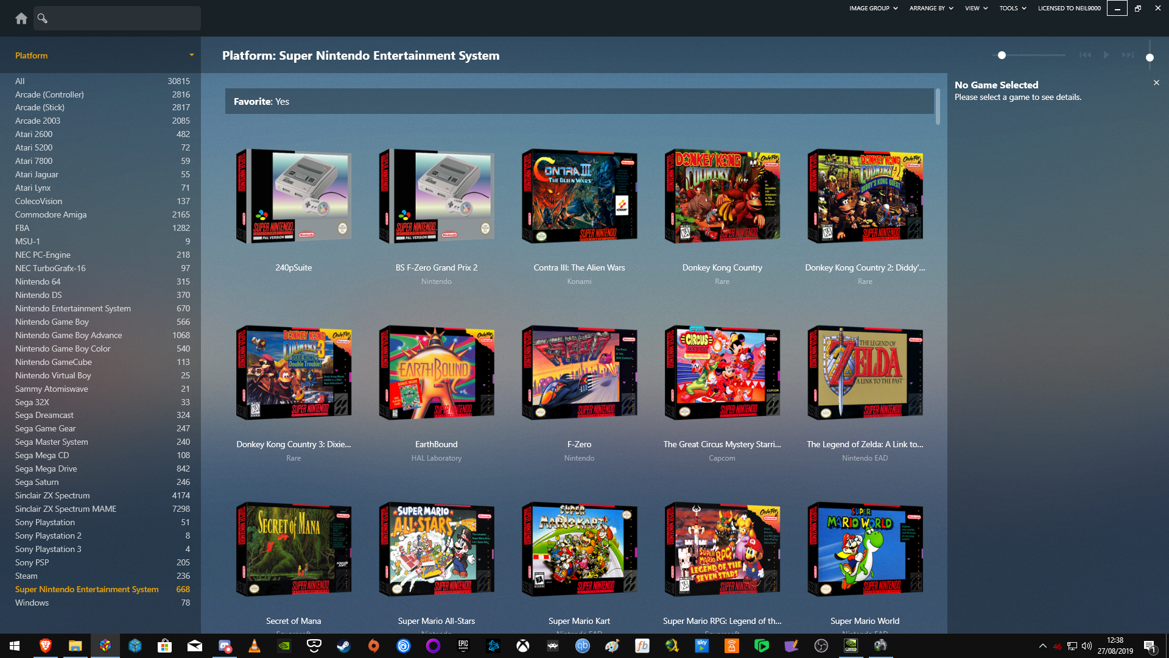Select Super Mario RPG box art
Screen dimensions: 1169x658
pos(722,550)
